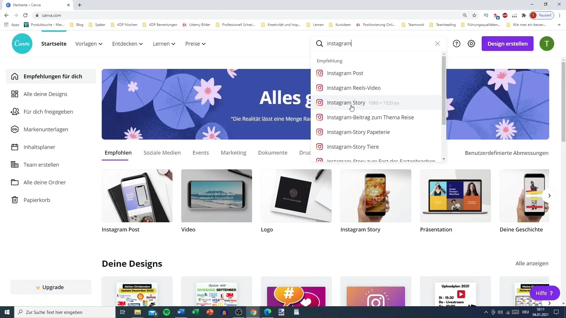Select Empfehlungen für dich home item
The height and width of the screenshot is (318, 566).
coord(51,76)
